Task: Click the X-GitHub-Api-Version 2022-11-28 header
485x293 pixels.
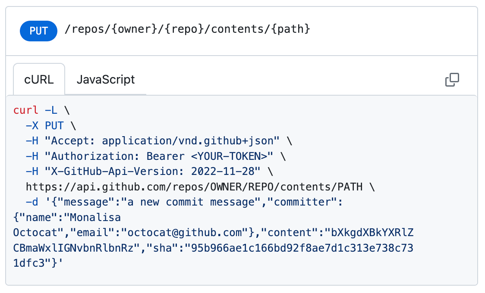Action: (153, 171)
